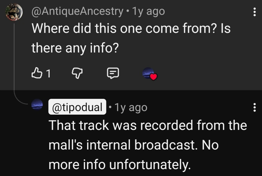Tap "That track was recorded from the" line
The width and height of the screenshot is (262, 176).
[148, 125]
